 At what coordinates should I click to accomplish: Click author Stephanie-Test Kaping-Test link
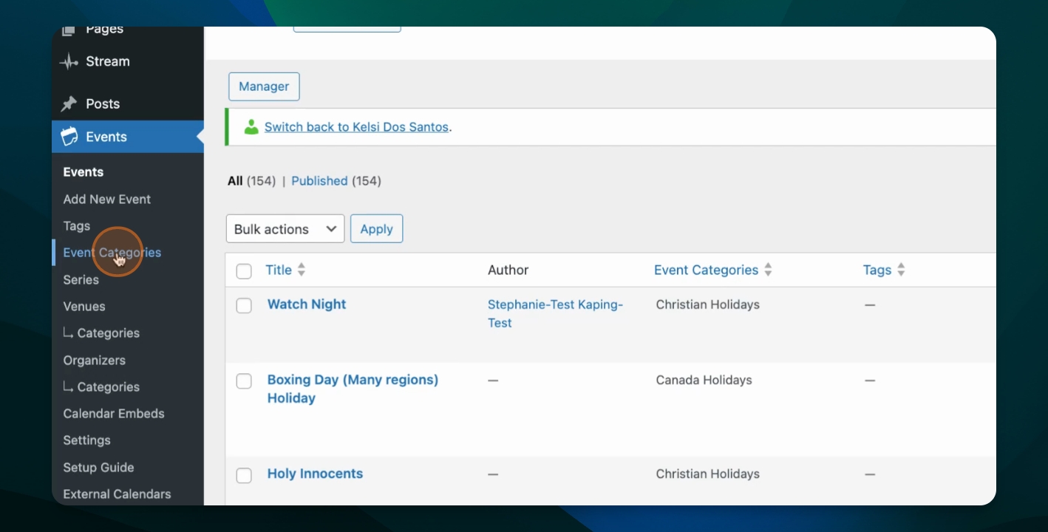[x=556, y=313]
